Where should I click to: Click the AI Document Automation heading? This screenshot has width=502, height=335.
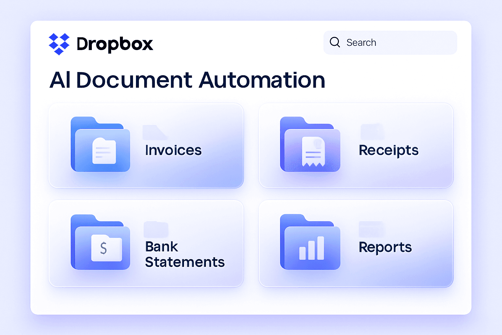click(187, 80)
